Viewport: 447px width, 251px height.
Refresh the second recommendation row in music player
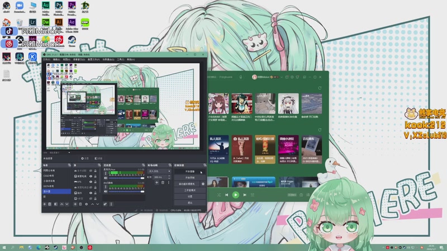click(320, 130)
